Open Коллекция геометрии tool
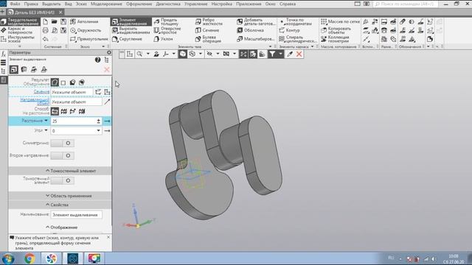The image size is (472, 265). pyautogui.click(x=335, y=39)
